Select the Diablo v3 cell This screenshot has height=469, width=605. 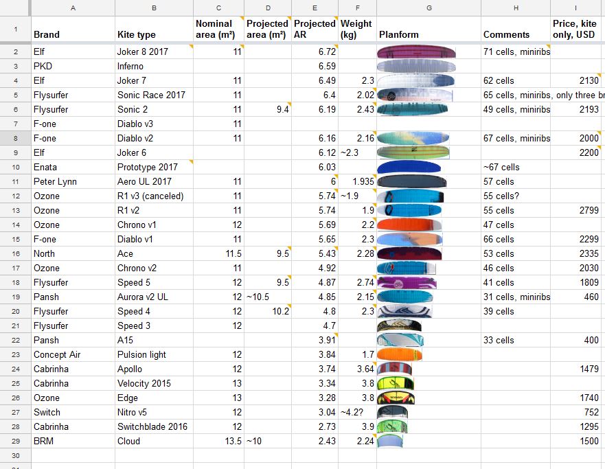[x=154, y=124]
